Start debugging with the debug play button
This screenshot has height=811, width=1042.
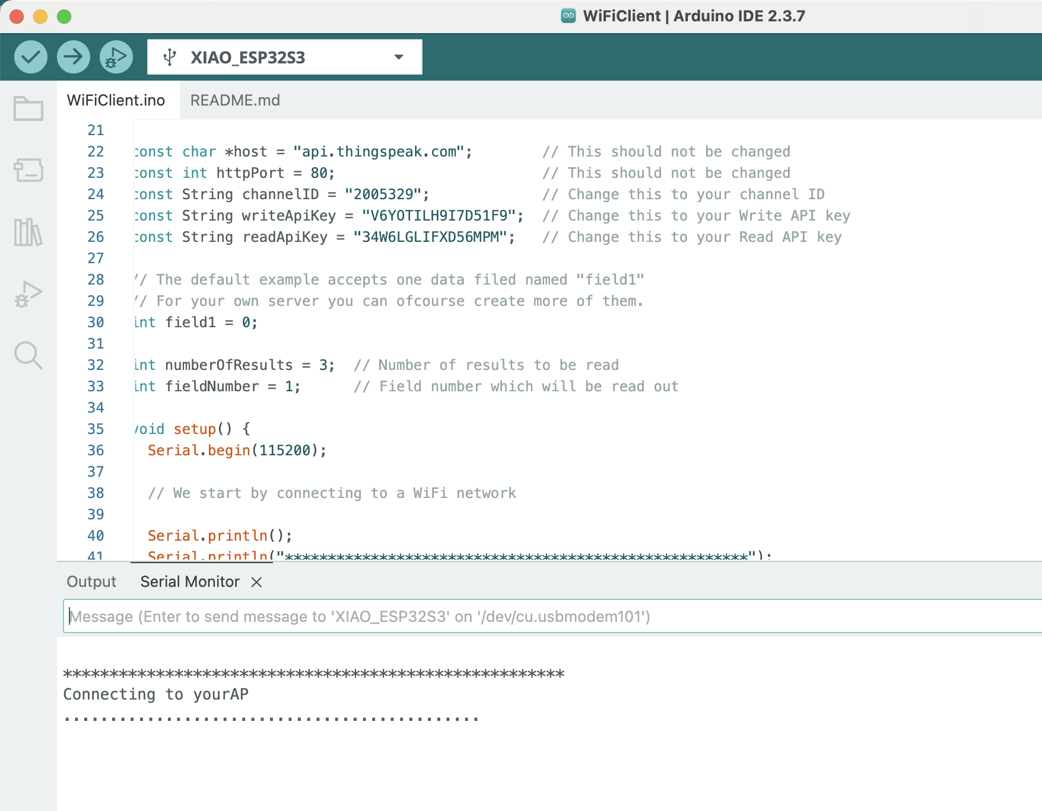pos(116,57)
